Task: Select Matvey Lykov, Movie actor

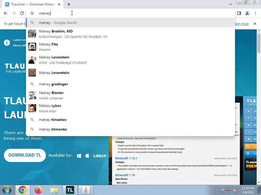Action: [130, 108]
